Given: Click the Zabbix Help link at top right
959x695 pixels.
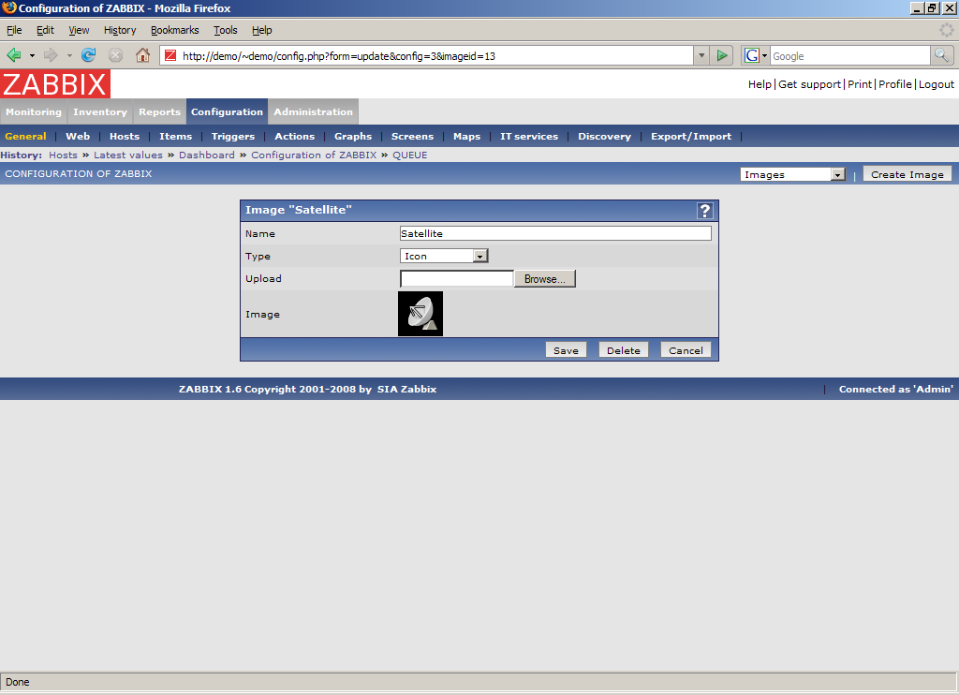Looking at the screenshot, I should click(760, 84).
